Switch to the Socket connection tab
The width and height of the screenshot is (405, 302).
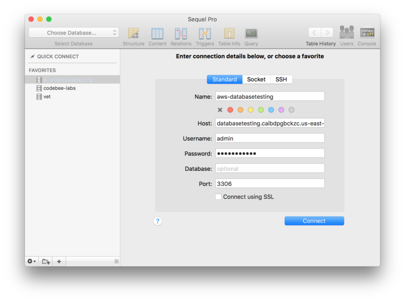pyautogui.click(x=256, y=79)
